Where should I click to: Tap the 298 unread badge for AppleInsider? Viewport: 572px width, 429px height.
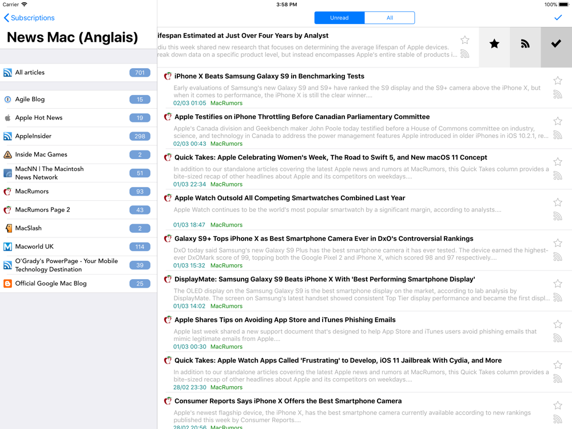[140, 136]
